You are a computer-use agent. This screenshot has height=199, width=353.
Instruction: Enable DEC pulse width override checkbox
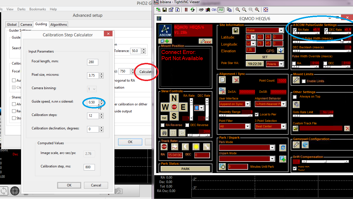click(325, 63)
